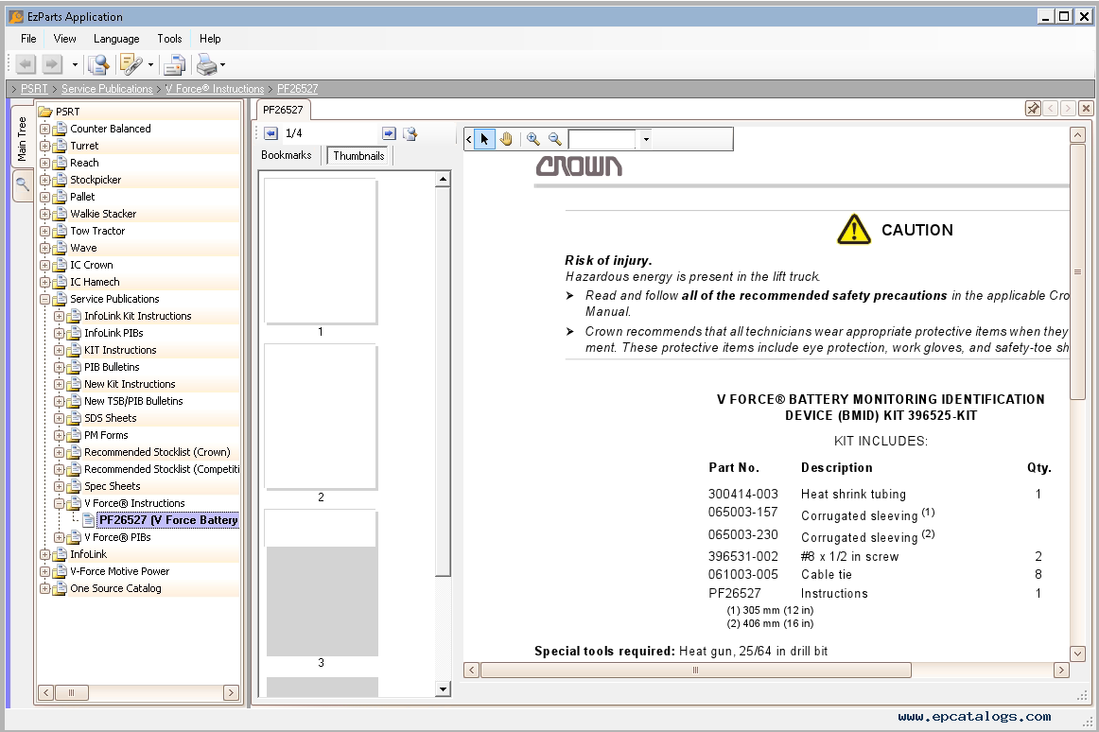
Task: Expand the Counter Balanced tree node
Action: (44, 129)
